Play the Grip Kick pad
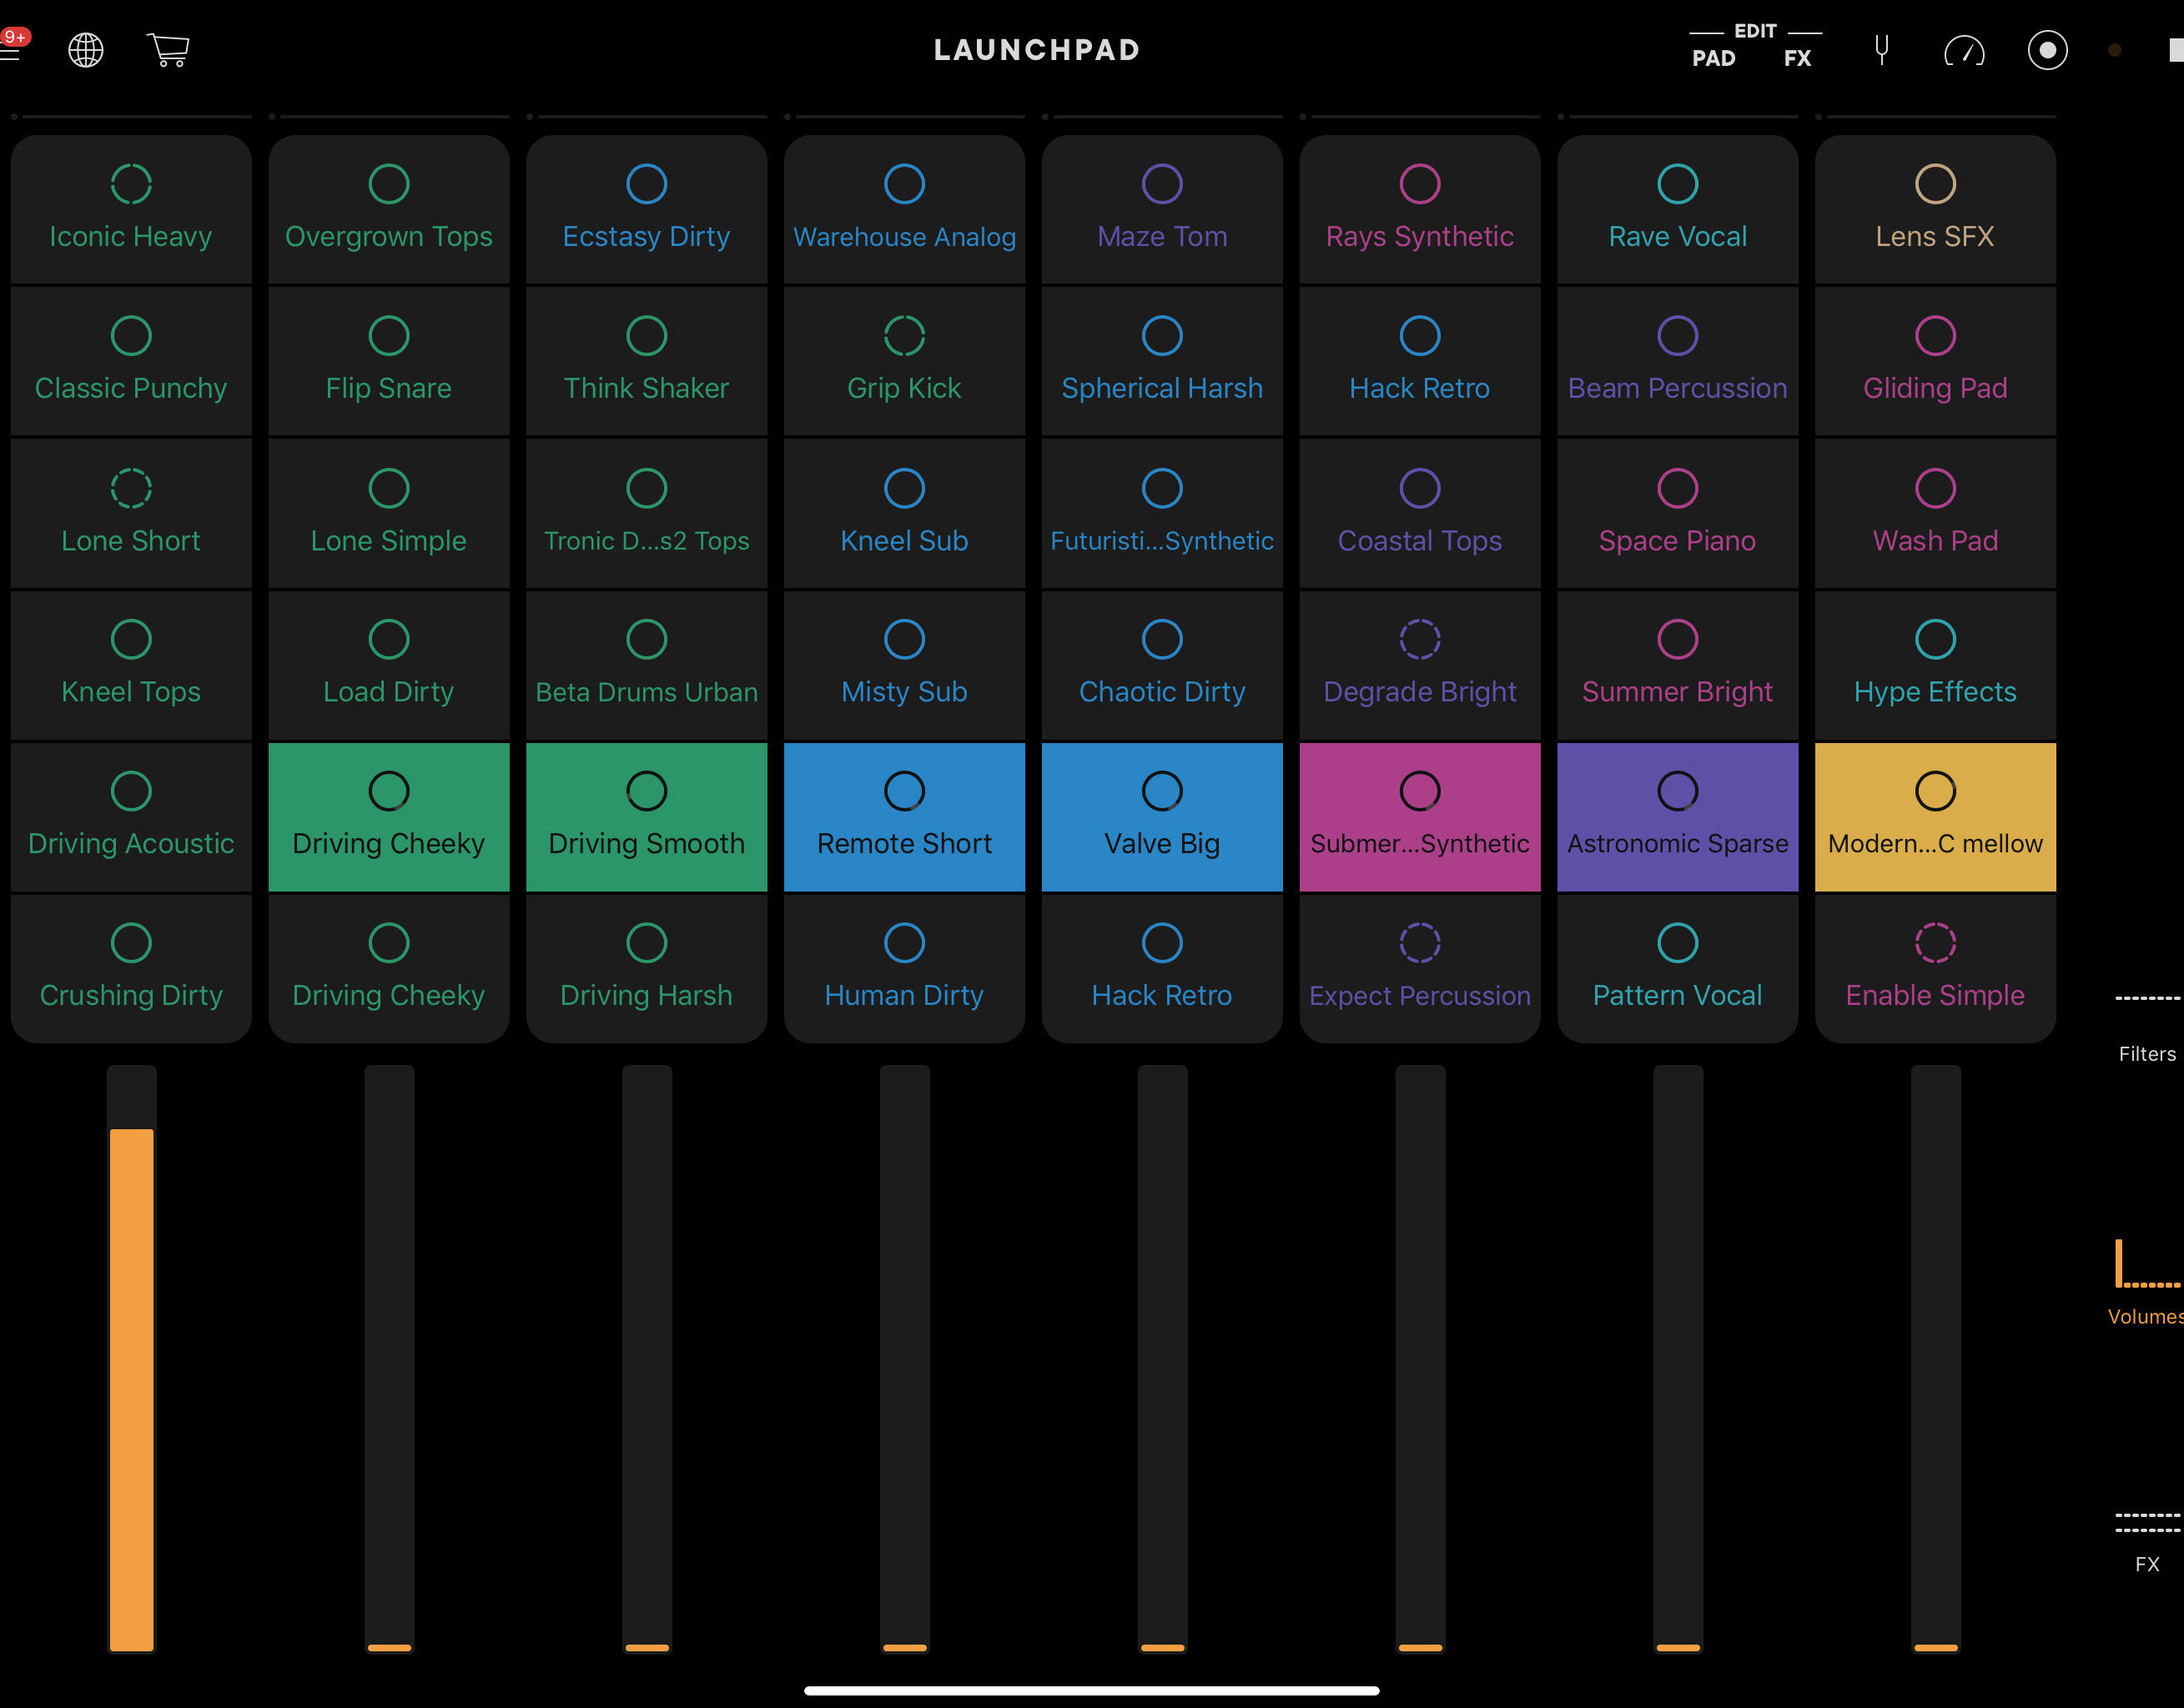 (904, 361)
